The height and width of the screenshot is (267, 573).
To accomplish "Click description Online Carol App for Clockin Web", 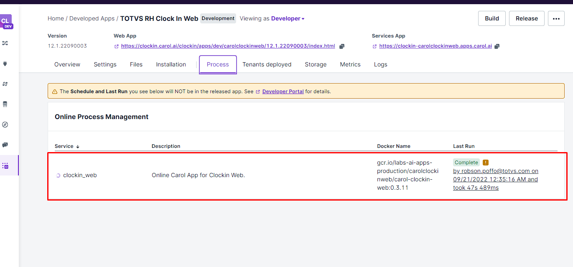I will point(198,175).
